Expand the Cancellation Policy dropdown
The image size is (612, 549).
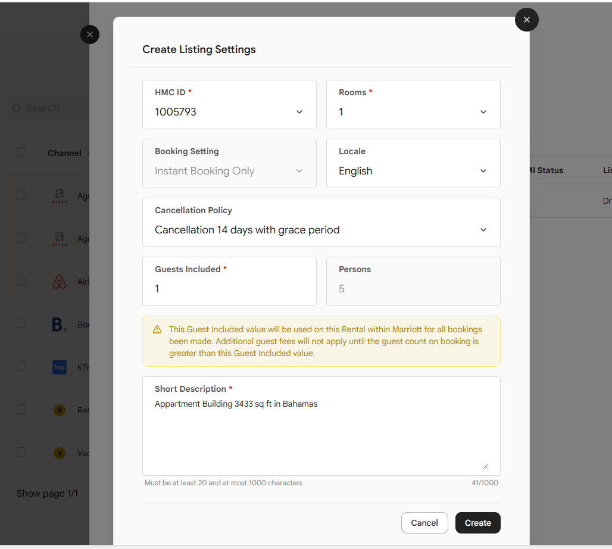click(x=321, y=223)
